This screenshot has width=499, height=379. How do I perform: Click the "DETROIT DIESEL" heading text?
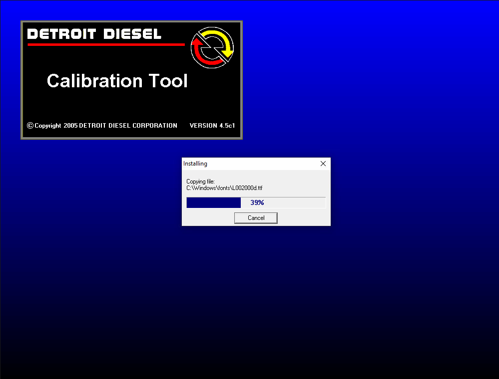94,34
